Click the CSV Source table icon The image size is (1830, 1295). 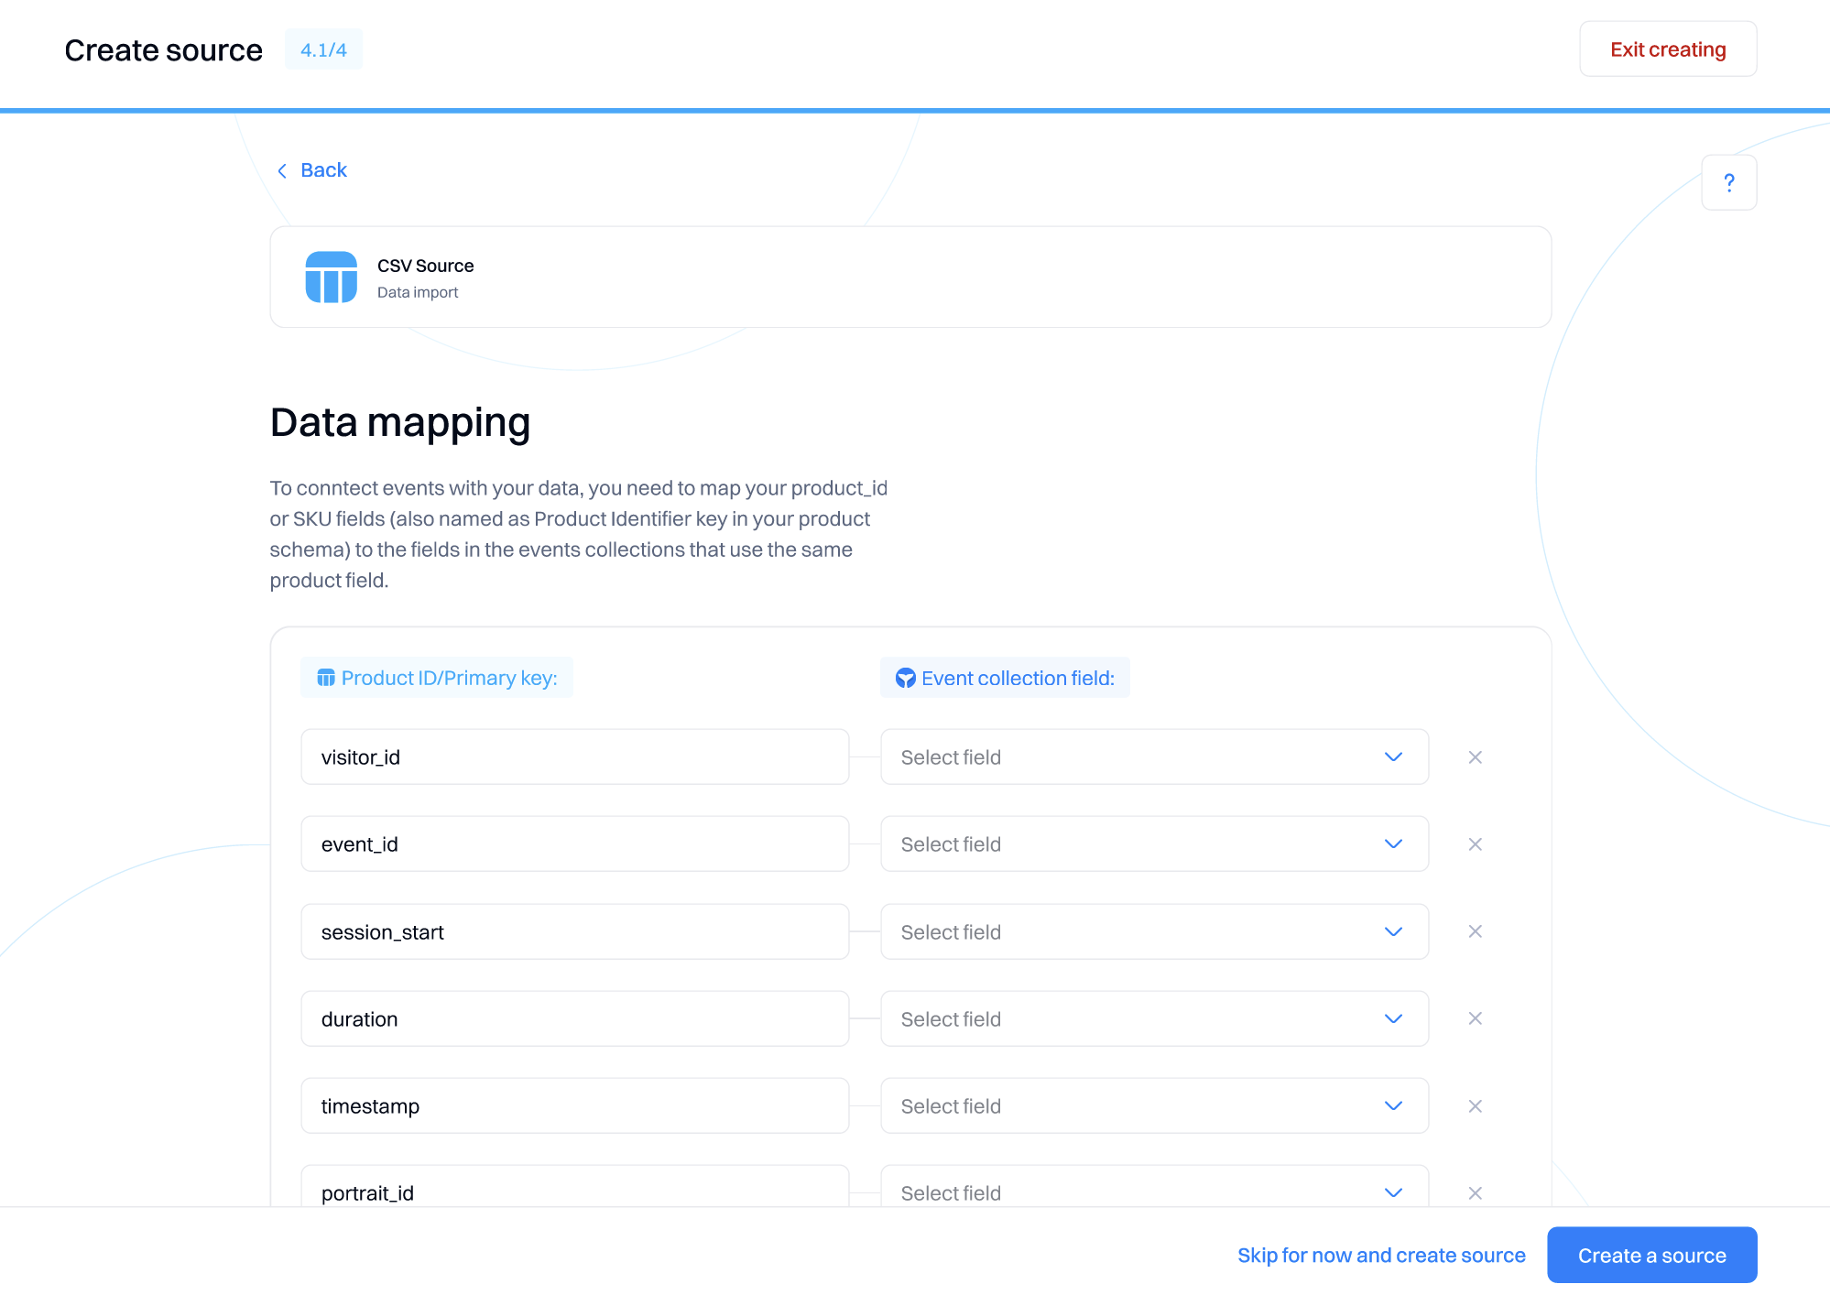331,277
